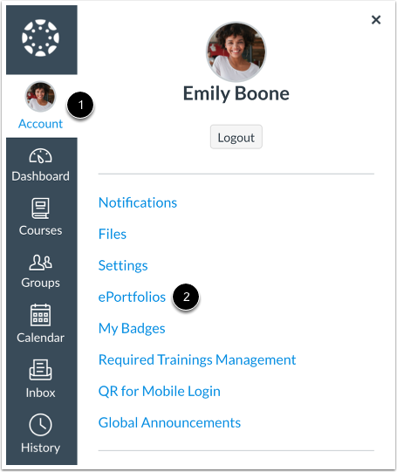397x472 pixels.
Task: Open the Courses book icon
Action: tap(40, 208)
